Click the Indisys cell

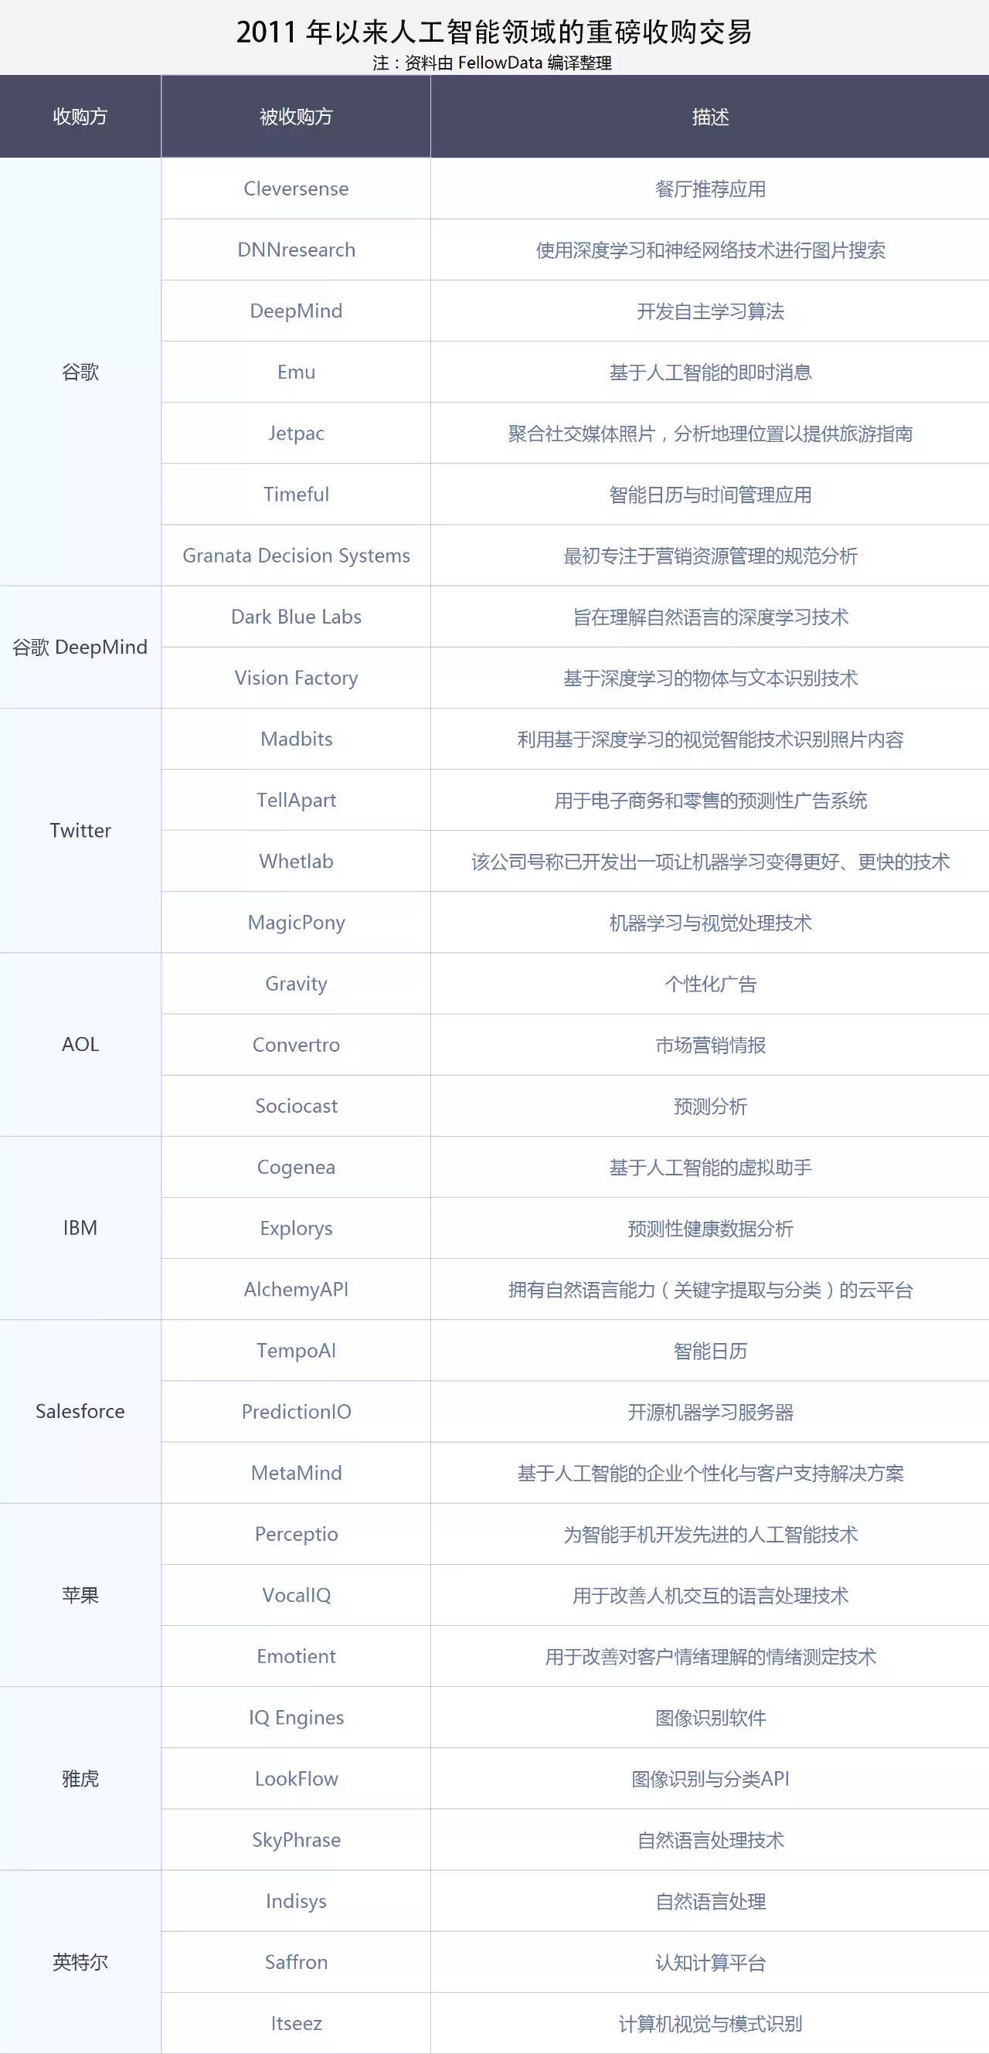pos(296,1901)
